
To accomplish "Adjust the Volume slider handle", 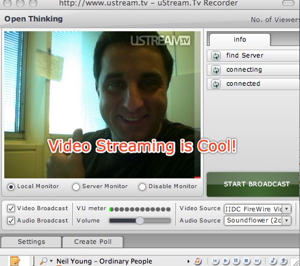I will point(140,221).
